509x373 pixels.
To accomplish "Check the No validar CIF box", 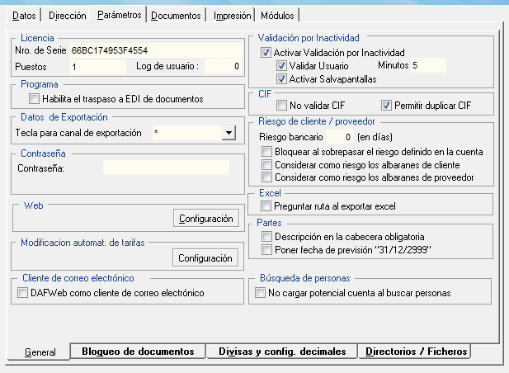I will pyautogui.click(x=281, y=105).
